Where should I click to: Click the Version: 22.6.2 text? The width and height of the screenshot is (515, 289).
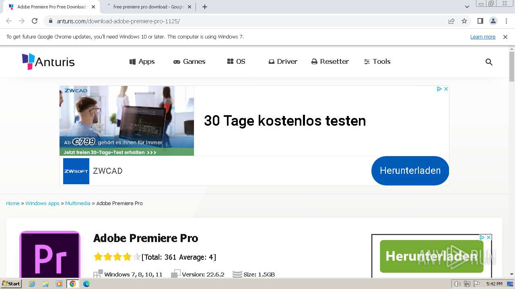tap(203, 275)
